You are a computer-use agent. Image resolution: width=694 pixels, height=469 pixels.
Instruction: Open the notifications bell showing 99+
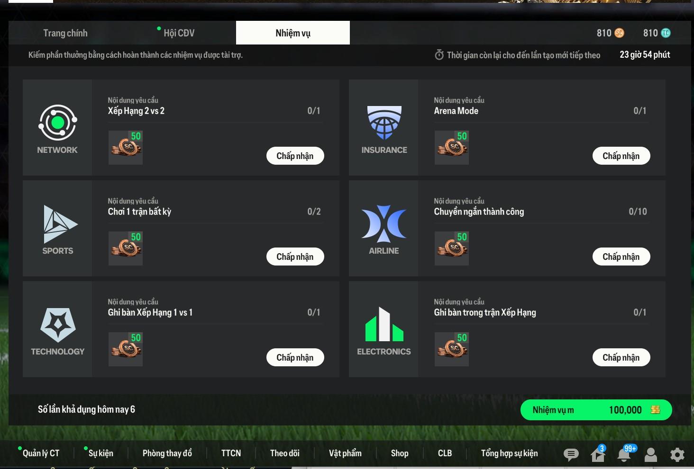click(625, 454)
